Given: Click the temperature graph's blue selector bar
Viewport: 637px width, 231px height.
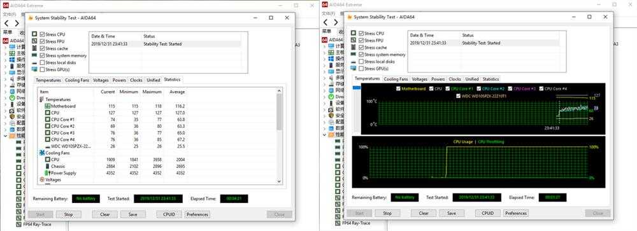Looking at the screenshot, I should (x=356, y=88).
